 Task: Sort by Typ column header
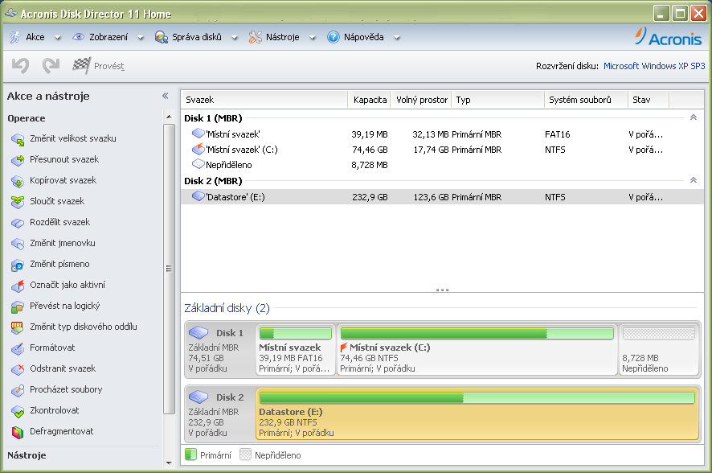[497, 100]
